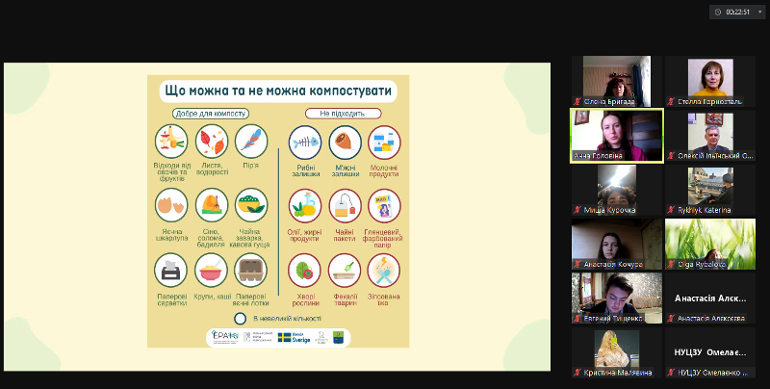Click the meat leftovers icon on the slide
This screenshot has height=389, width=770.
345,143
